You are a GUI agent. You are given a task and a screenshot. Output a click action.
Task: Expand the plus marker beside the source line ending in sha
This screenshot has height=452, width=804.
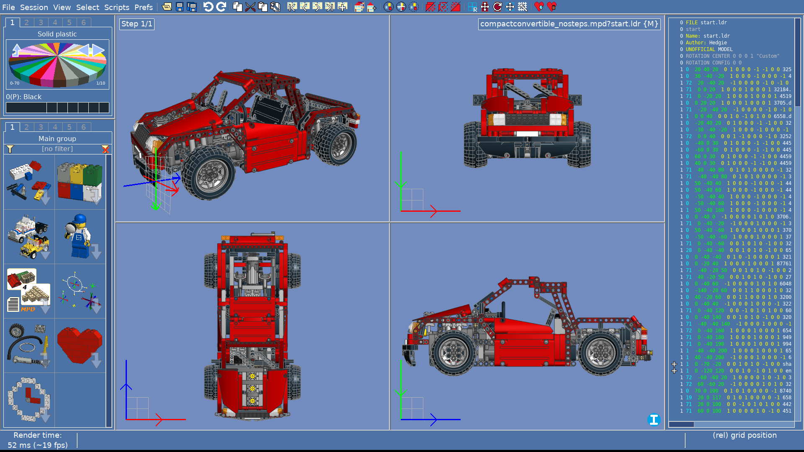click(674, 364)
